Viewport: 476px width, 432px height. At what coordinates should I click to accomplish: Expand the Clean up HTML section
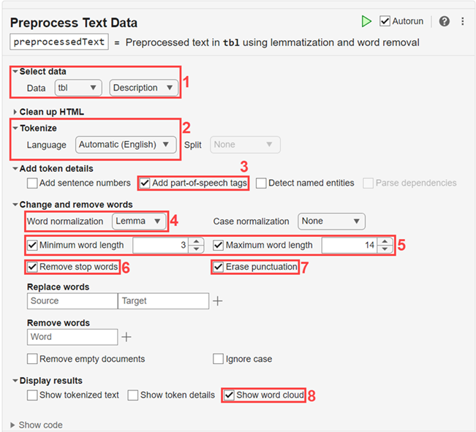(15, 112)
